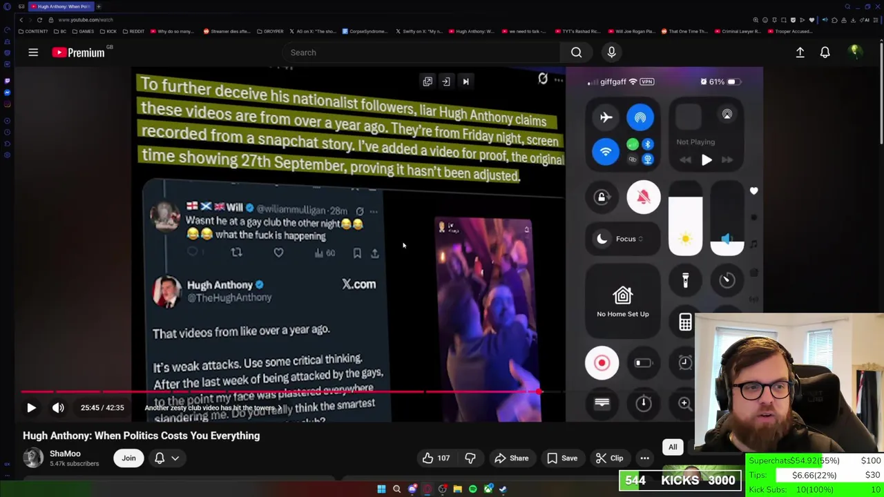The height and width of the screenshot is (497, 884).
Task: Open the GAMES bookmarks folder
Action: pos(83,31)
